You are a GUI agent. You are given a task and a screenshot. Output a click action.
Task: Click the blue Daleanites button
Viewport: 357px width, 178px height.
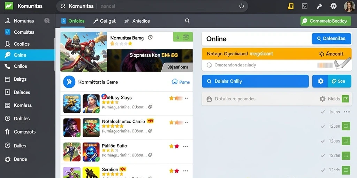[x=331, y=39]
